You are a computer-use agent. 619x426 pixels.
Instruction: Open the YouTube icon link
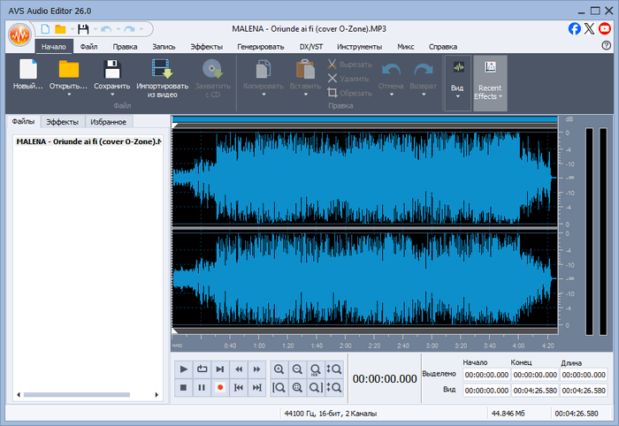(x=605, y=28)
